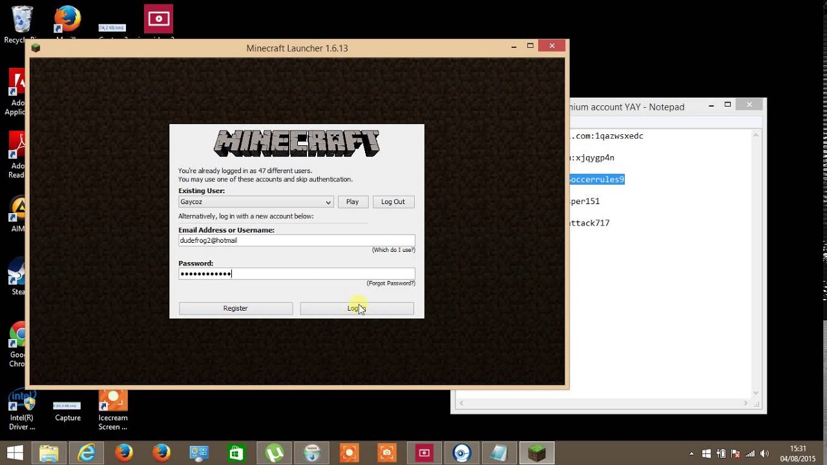Click the Register button
Image resolution: width=827 pixels, height=465 pixels.
[236, 309]
